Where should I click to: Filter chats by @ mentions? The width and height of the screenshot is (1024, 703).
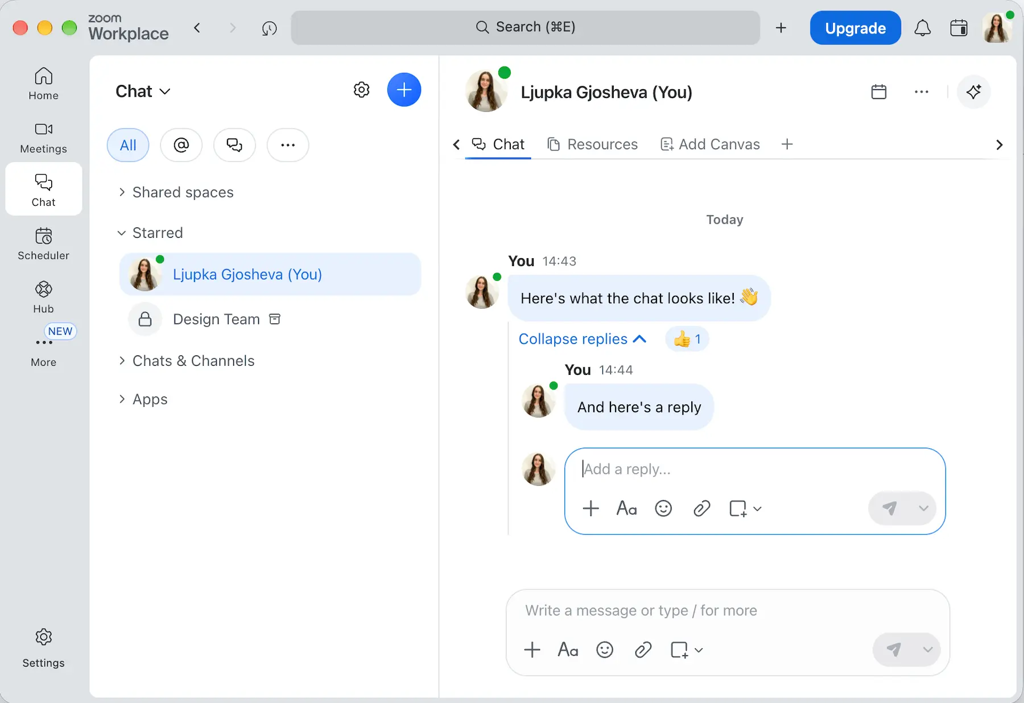[x=181, y=145]
